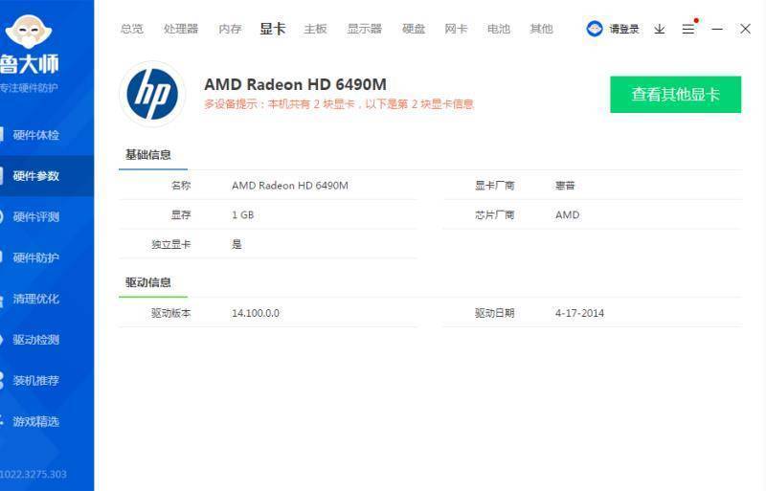The image size is (766, 491).
Task: Switch to the 处理器 tab
Action: tap(181, 29)
